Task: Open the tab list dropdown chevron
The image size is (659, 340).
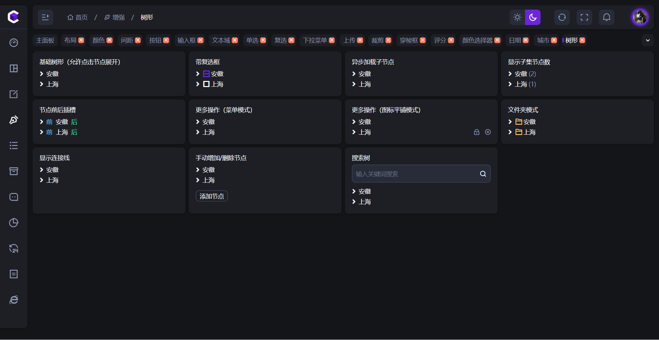Action: (648, 40)
